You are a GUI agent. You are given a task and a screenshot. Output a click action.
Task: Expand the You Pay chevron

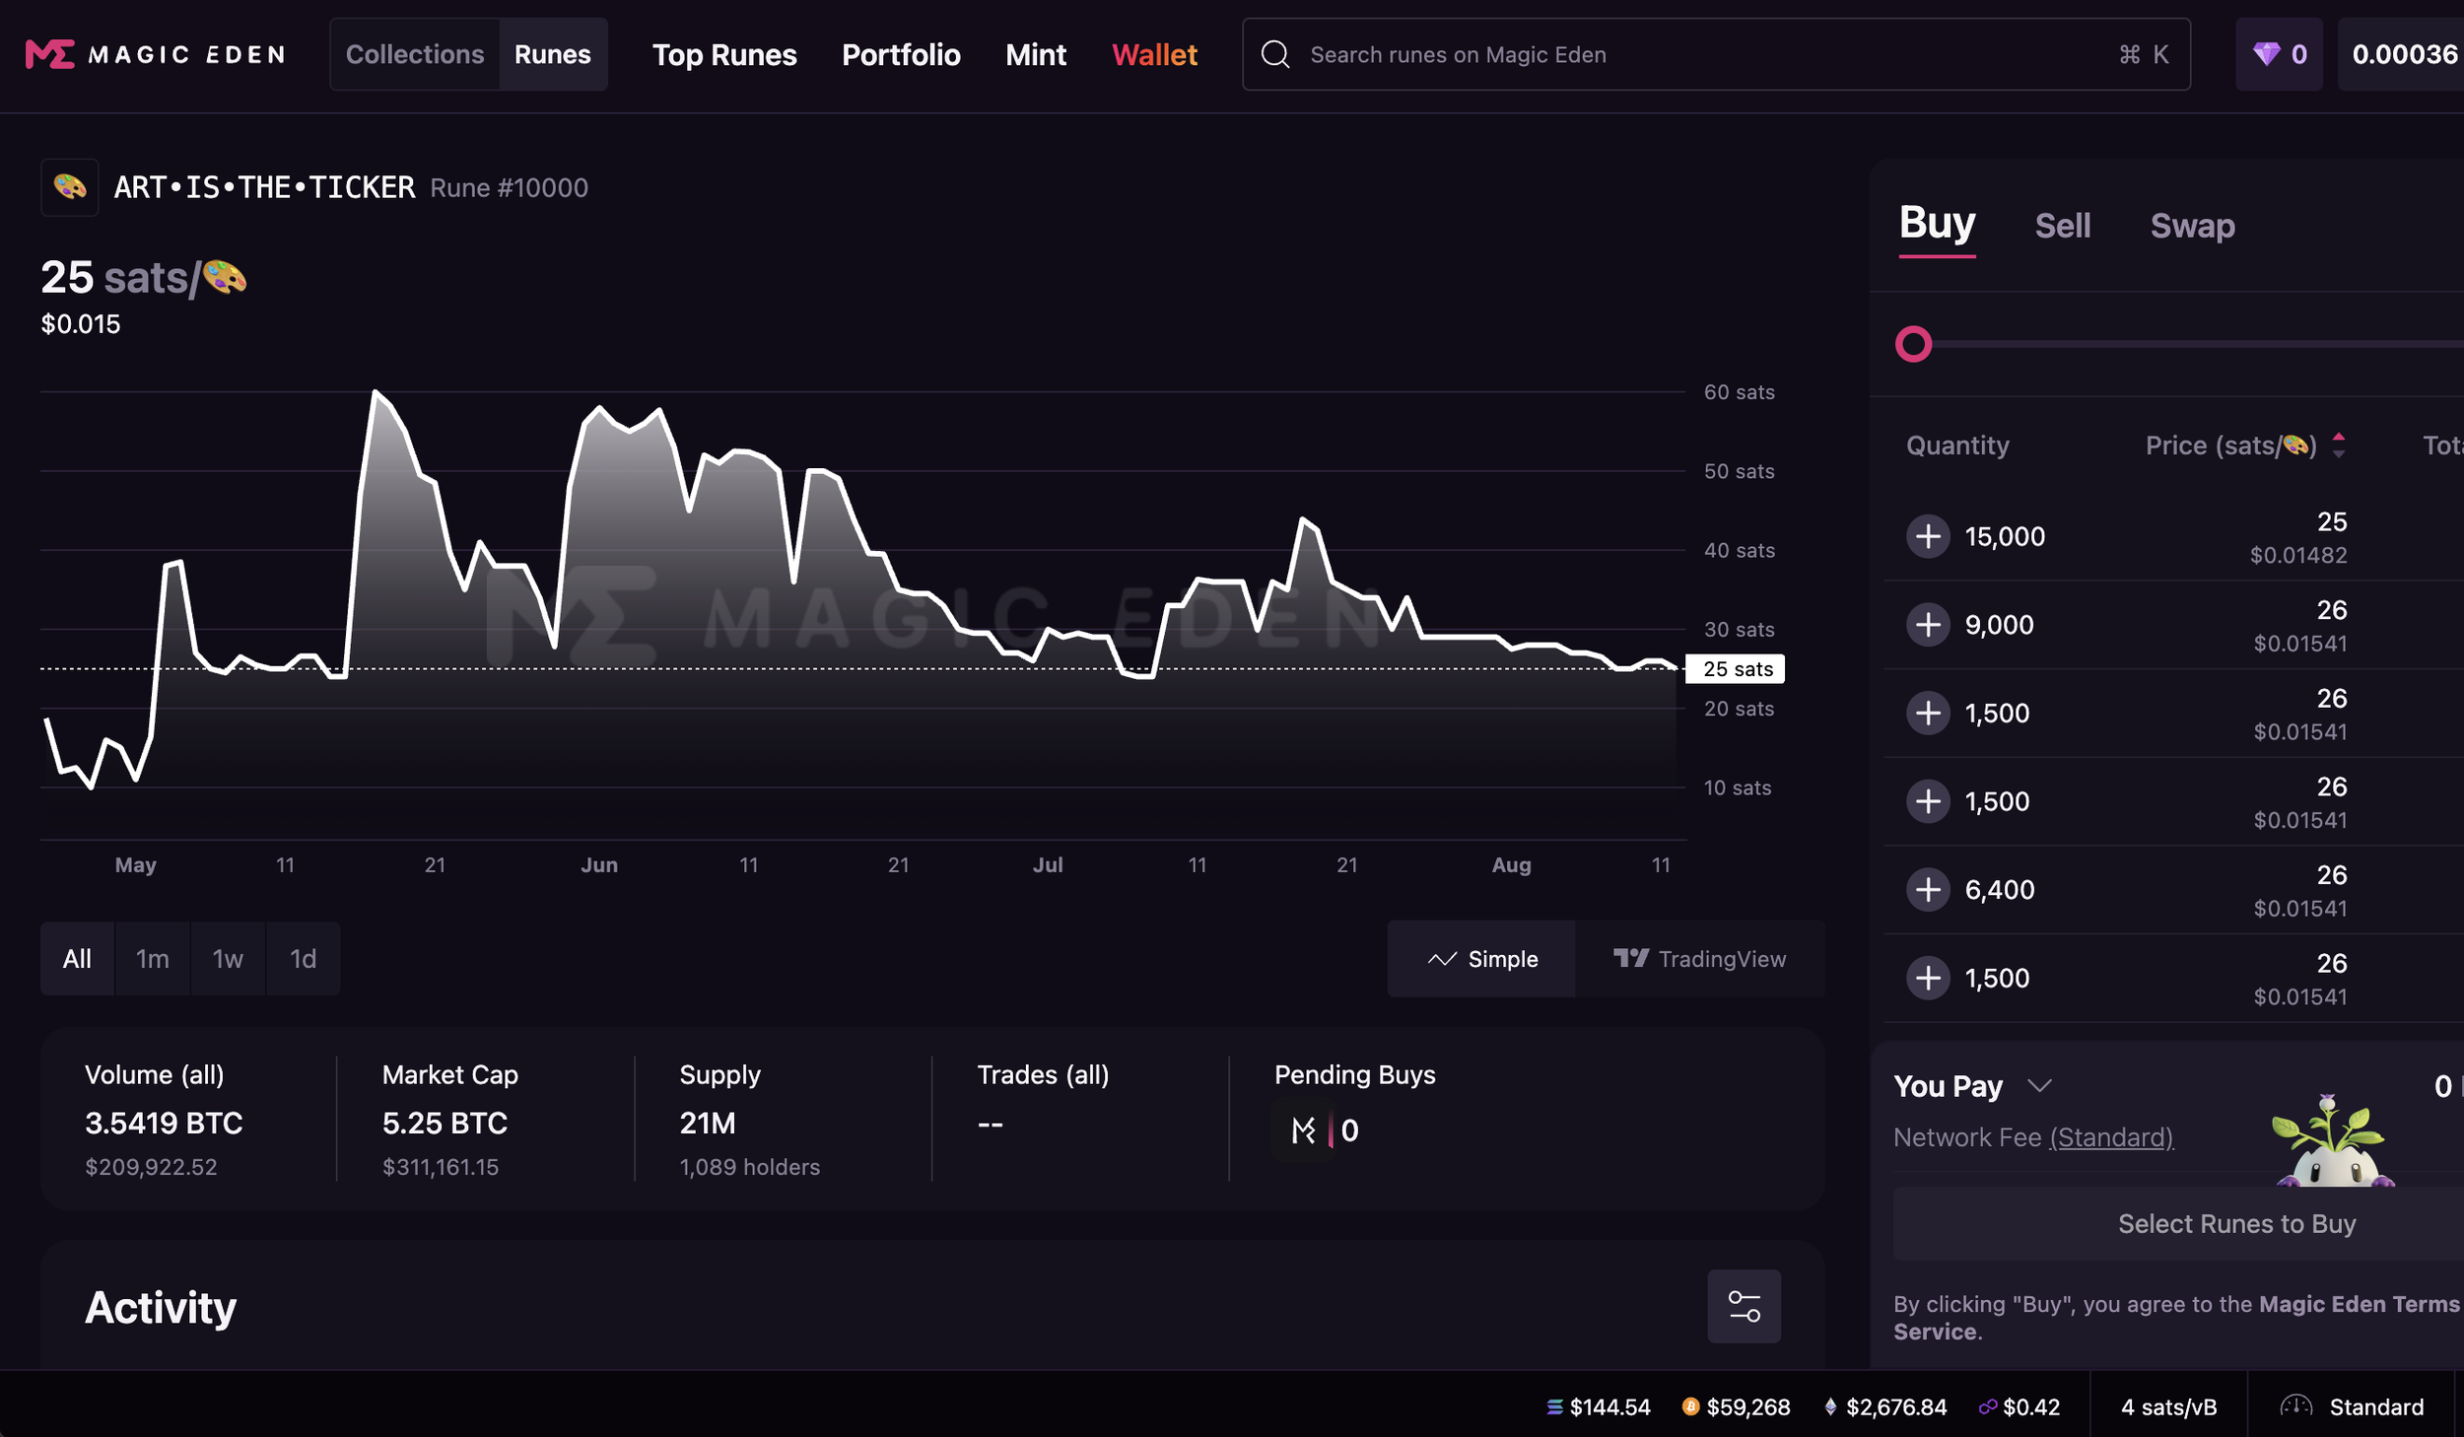point(2039,1085)
